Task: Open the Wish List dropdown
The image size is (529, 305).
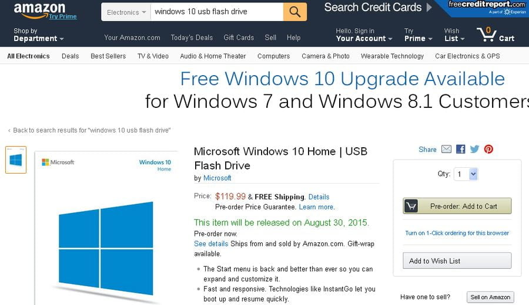Action: coord(454,35)
